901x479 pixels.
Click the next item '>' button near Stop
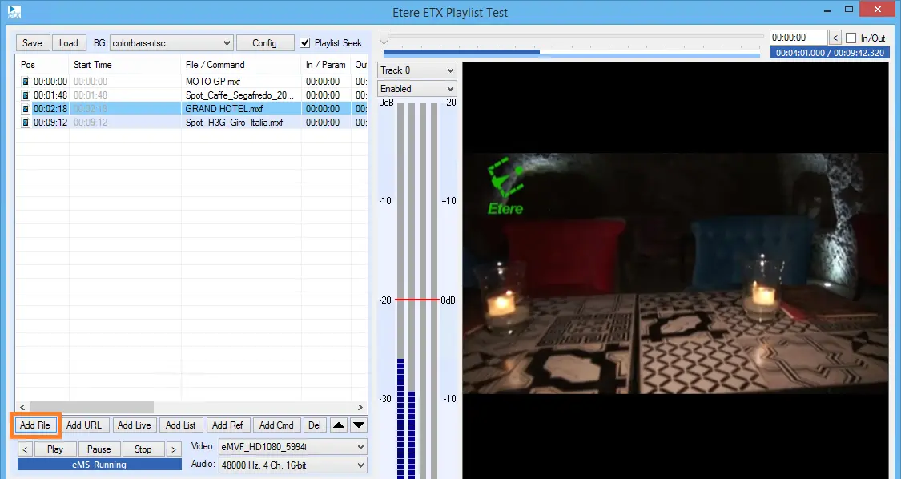tap(173, 449)
